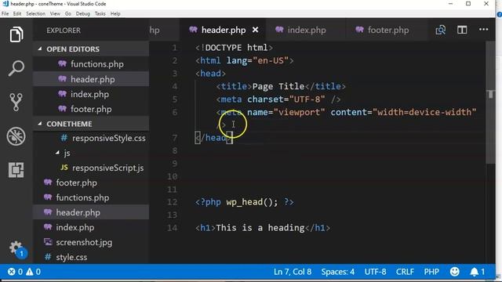
Task: Open the Tasks menu
Action: (100, 14)
